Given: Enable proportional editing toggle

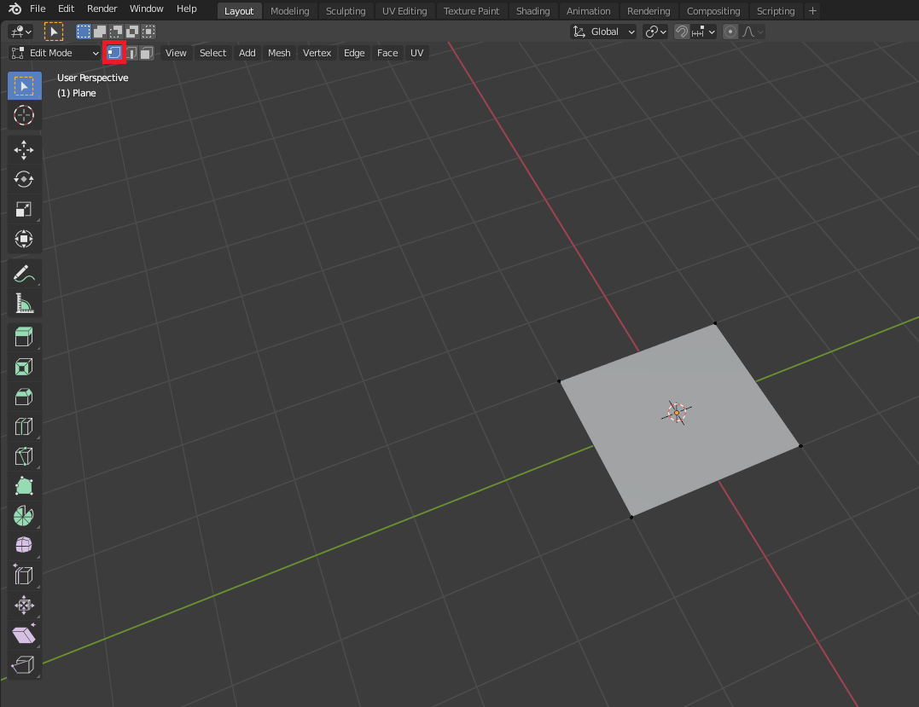Looking at the screenshot, I should pos(730,32).
